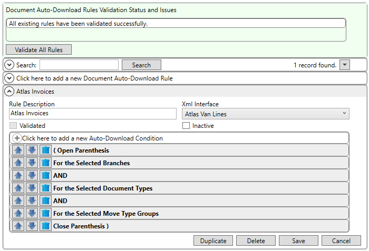Click '1 record found.' text
The width and height of the screenshot is (369, 251).
(x=315, y=65)
